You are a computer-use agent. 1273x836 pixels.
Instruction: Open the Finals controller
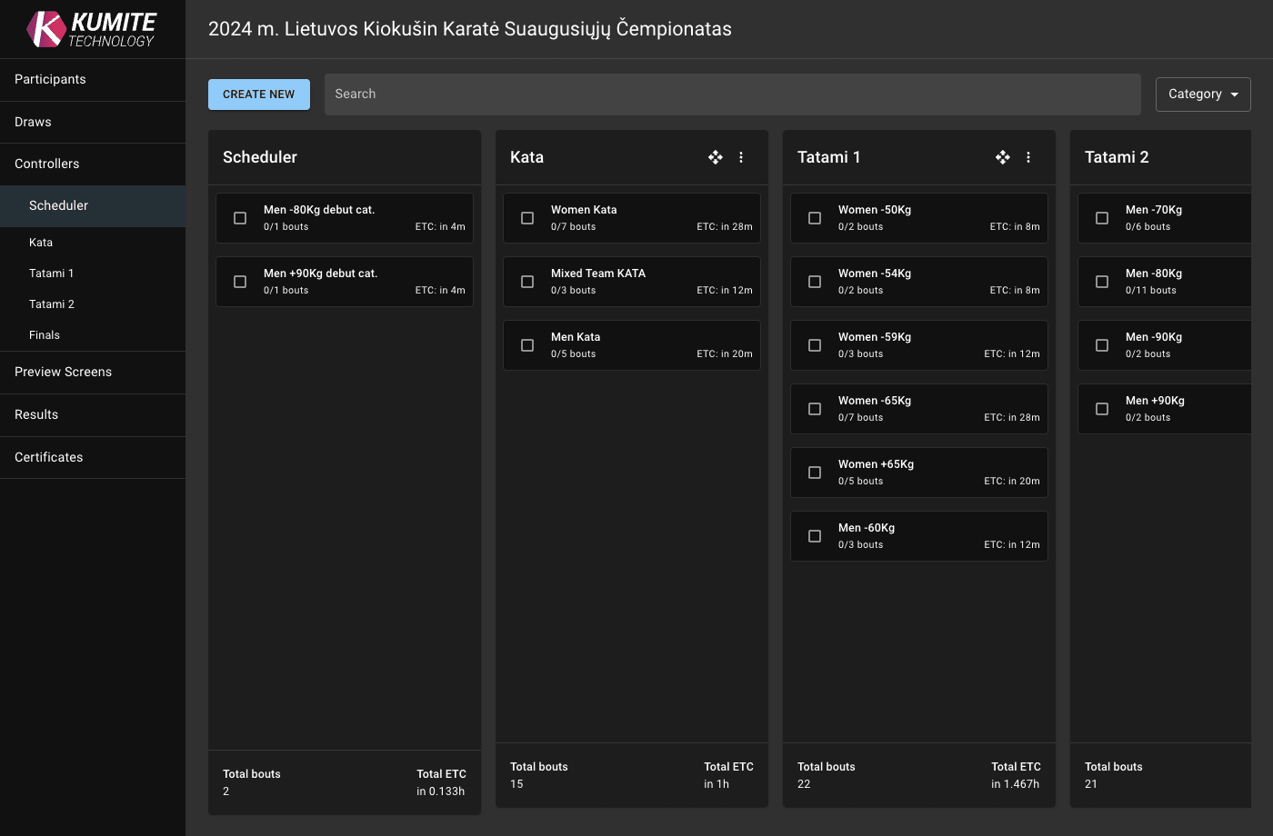[45, 335]
